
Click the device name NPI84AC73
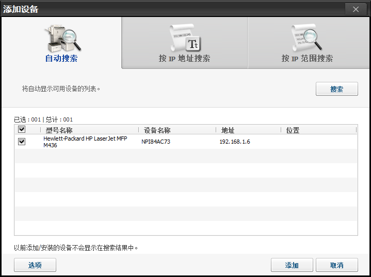156,142
